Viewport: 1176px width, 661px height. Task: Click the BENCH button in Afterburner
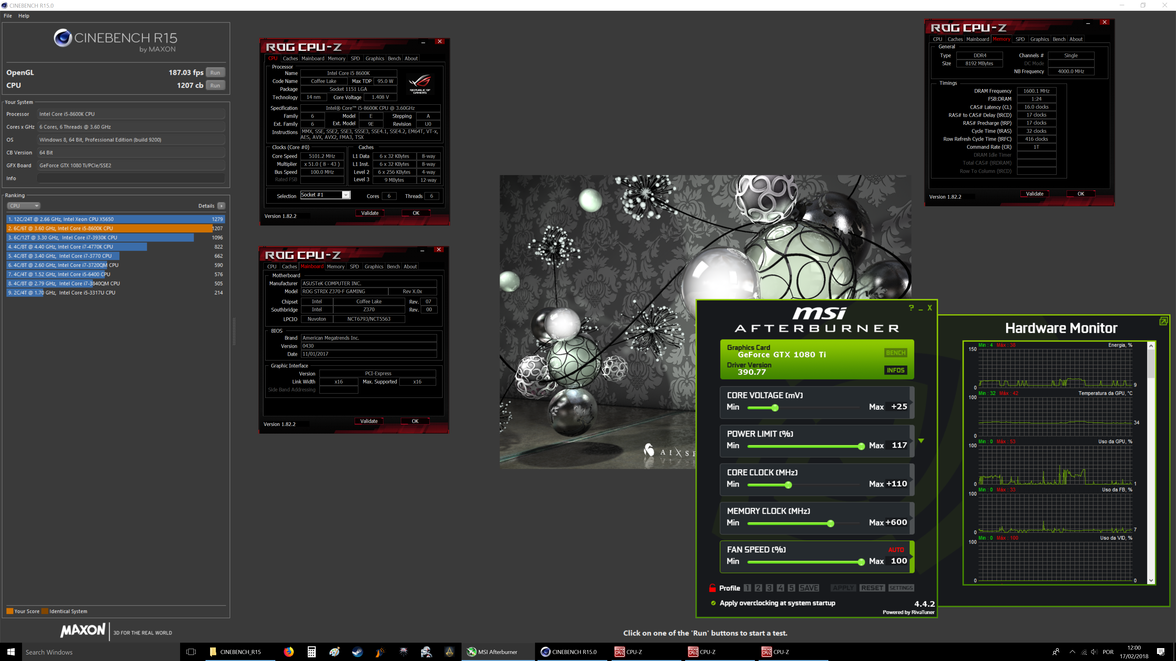pyautogui.click(x=896, y=353)
